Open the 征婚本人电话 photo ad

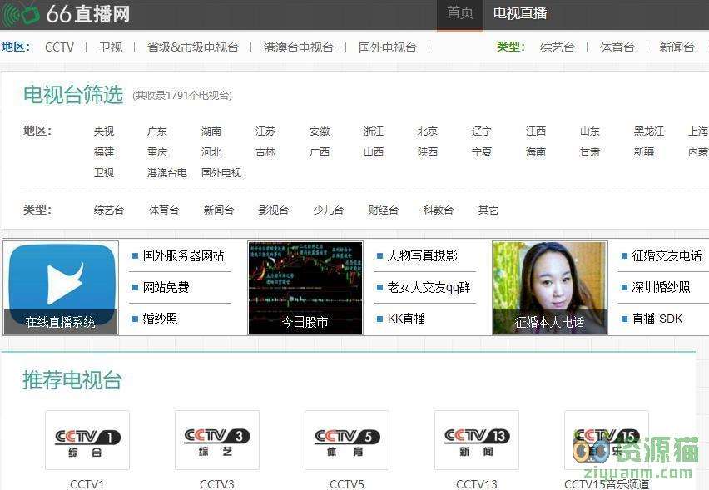coord(549,288)
